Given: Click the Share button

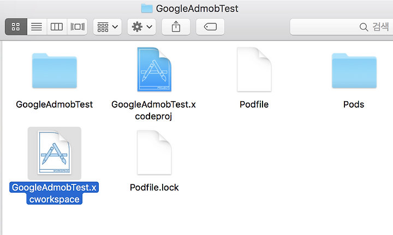Looking at the screenshot, I should click(176, 27).
